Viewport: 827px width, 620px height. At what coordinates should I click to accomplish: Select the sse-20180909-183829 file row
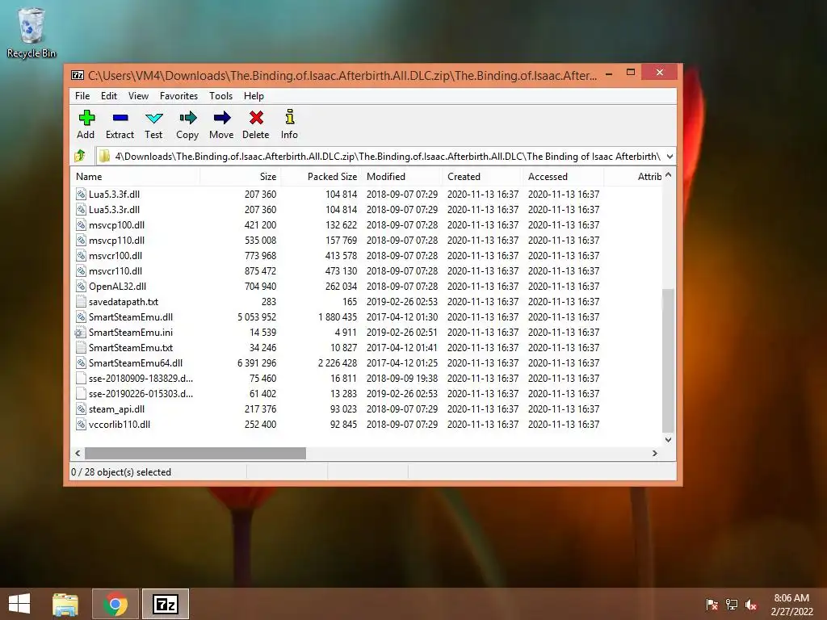click(367, 378)
